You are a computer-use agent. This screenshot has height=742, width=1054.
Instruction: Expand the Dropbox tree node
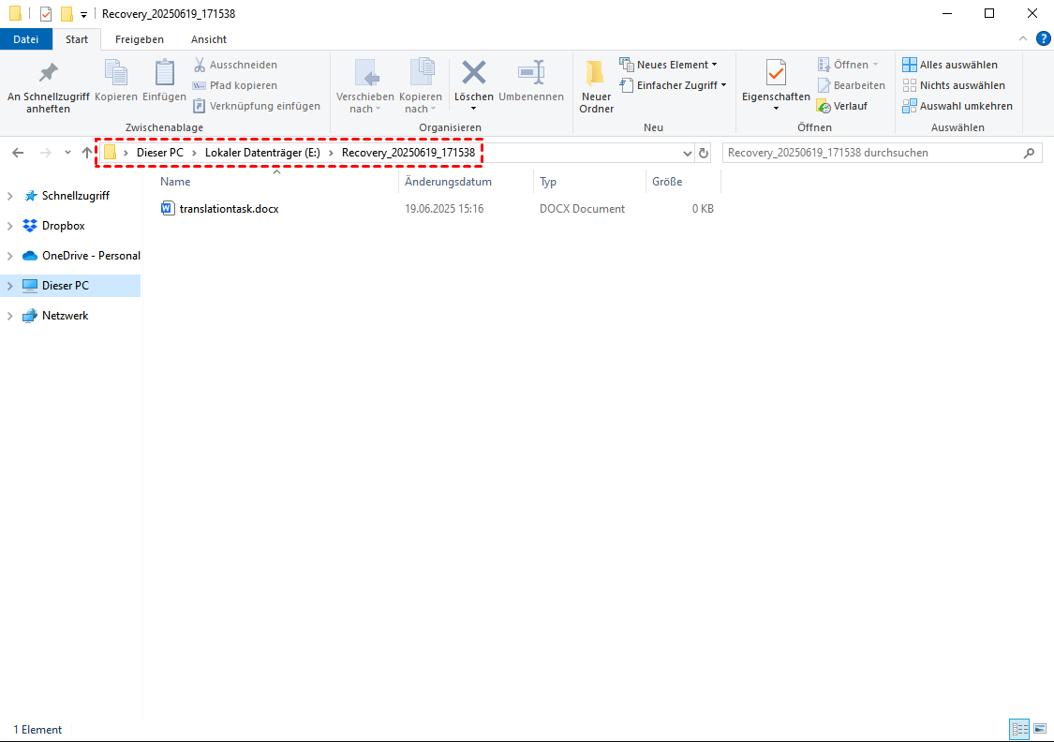point(9,226)
